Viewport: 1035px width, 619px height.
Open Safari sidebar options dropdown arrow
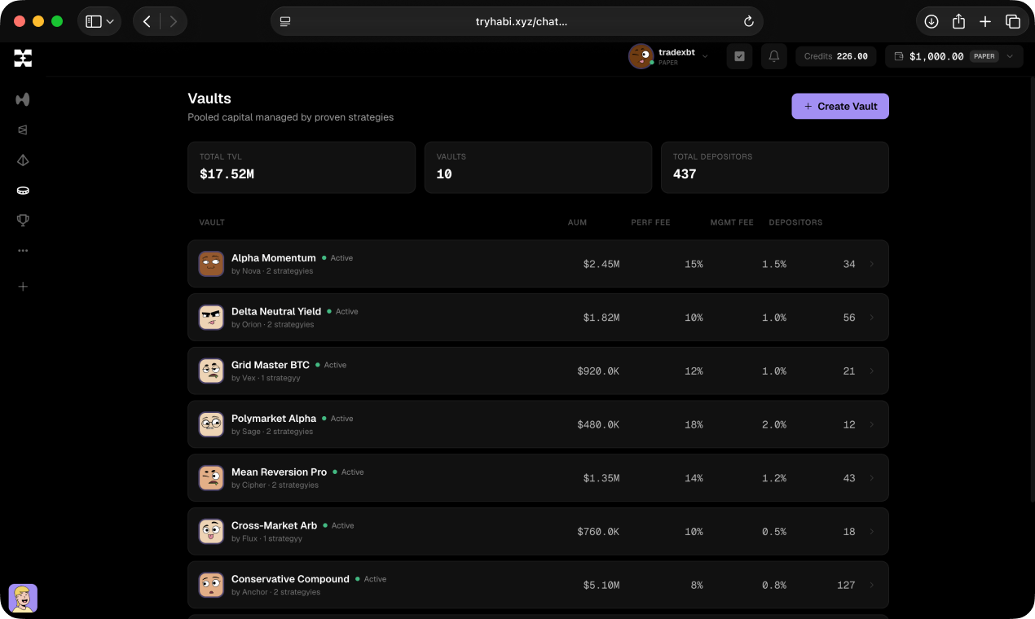click(110, 22)
